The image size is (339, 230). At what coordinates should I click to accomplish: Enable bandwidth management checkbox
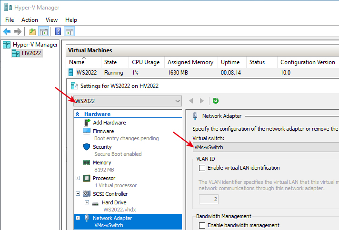(202, 225)
